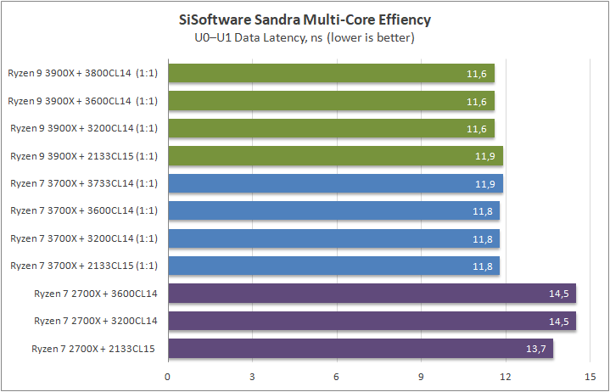Viewport: 610px width, 392px height.
Task: Click value 11,8 on the 3700X + 3600CL14 bar
Action: [x=483, y=211]
